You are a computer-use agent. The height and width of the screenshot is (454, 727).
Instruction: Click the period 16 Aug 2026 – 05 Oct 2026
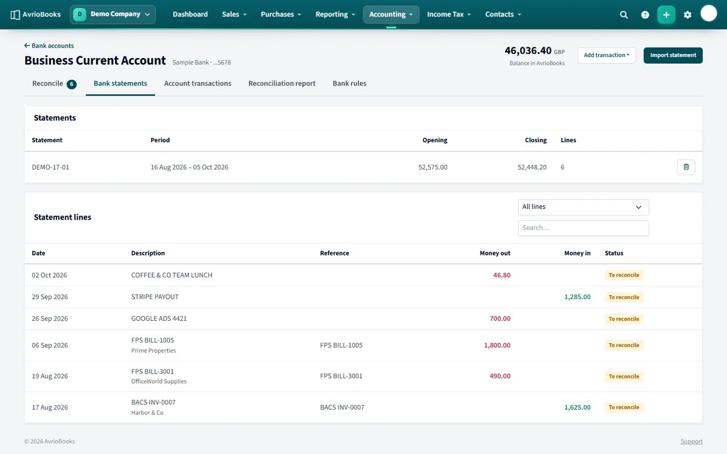point(190,167)
